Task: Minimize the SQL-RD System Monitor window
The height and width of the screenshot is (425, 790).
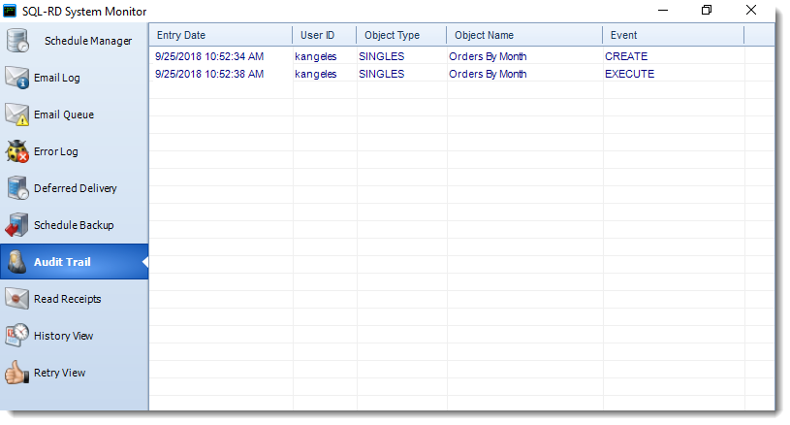Action: pyautogui.click(x=663, y=10)
